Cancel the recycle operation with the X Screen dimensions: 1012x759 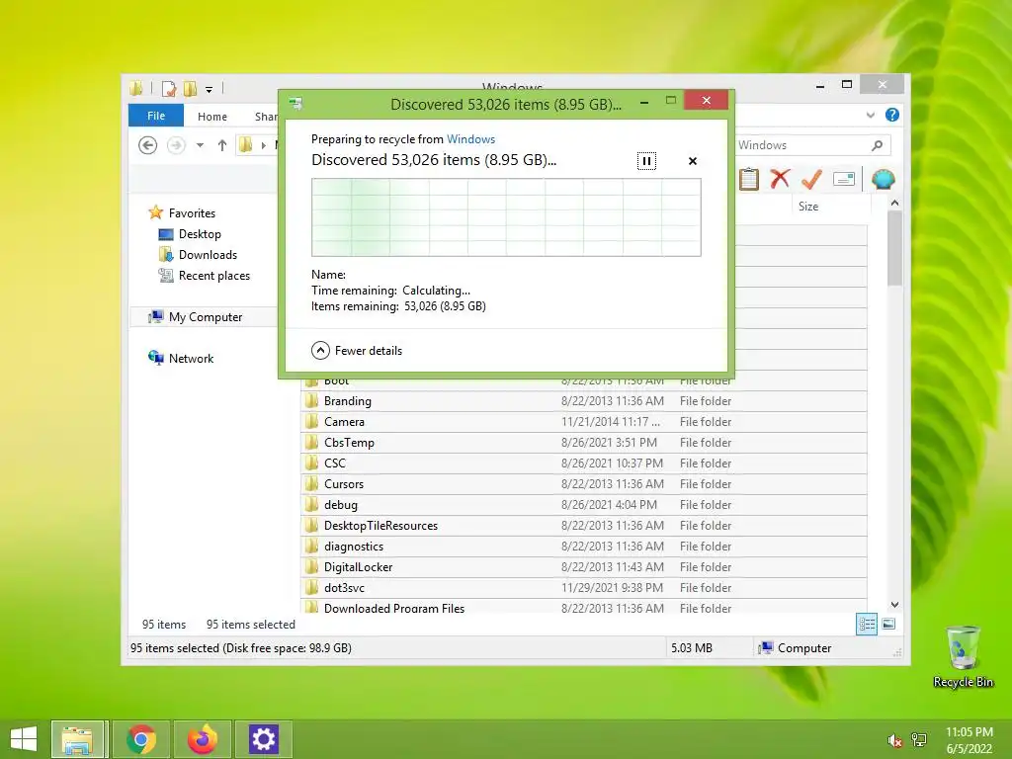693,161
